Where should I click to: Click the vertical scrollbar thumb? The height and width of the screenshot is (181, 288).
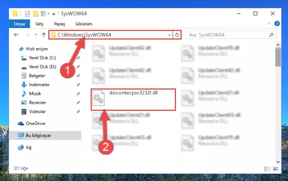(278, 57)
